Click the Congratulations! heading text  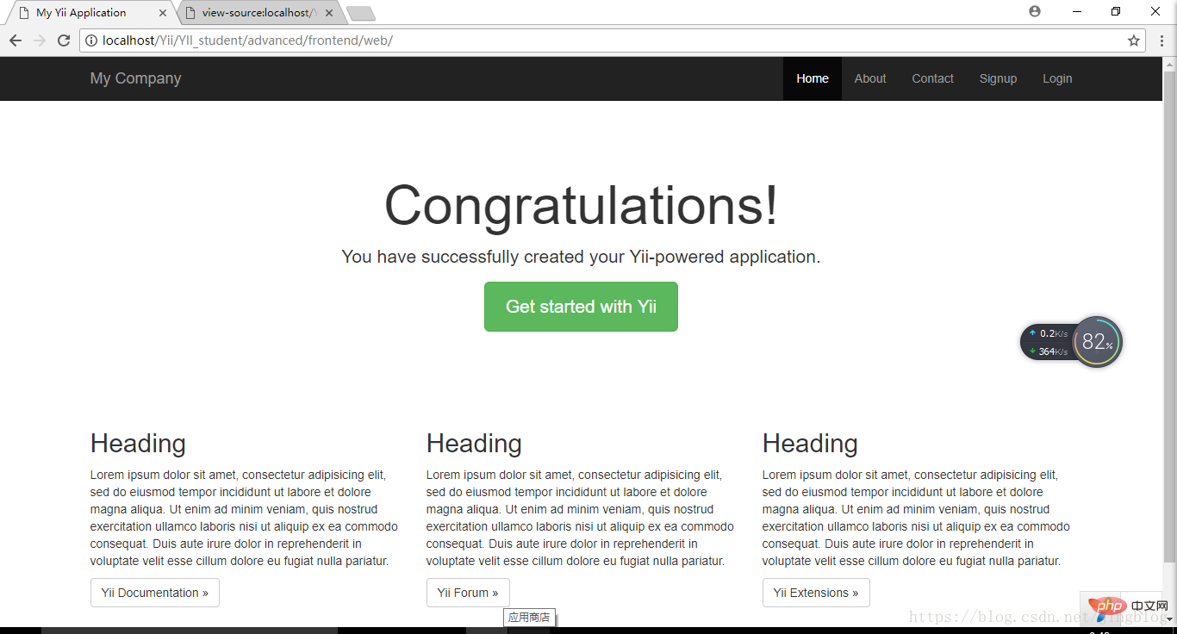click(581, 206)
